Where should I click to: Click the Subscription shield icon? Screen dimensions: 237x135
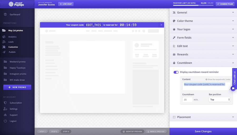point(5,103)
